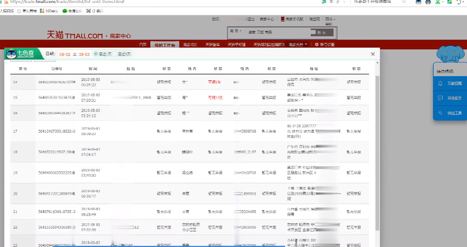The height and width of the screenshot is (247, 467).
Task: Select the 最近1天 radio option
Action: coord(103,54)
